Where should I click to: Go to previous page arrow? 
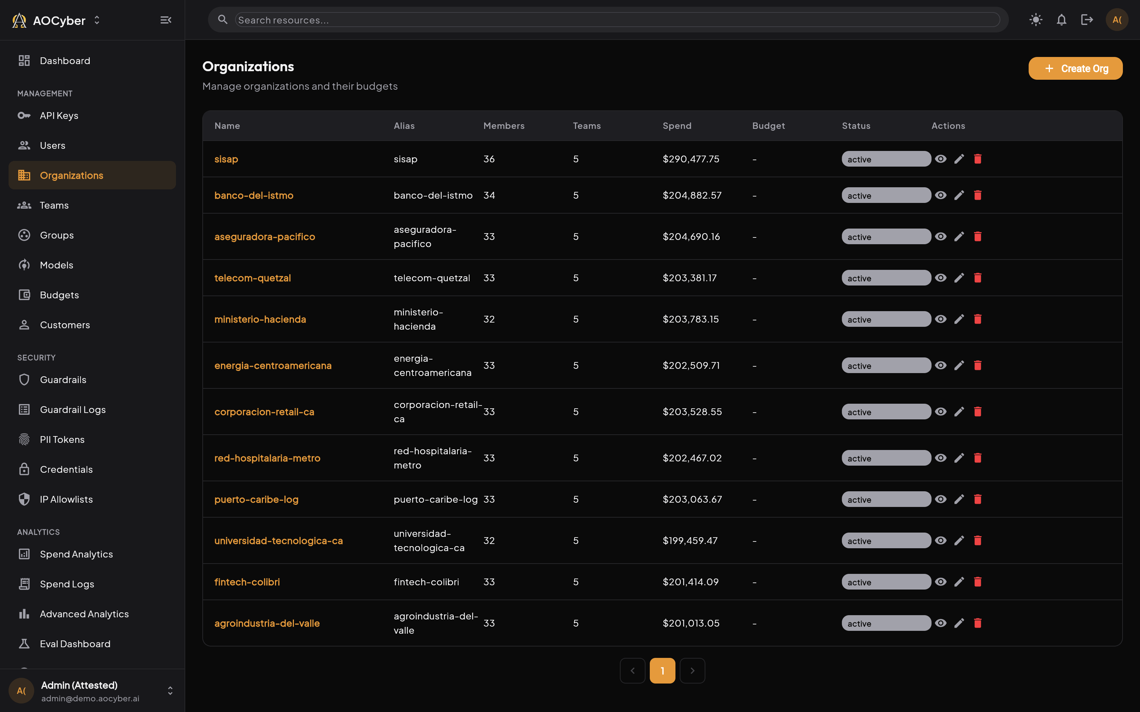632,671
